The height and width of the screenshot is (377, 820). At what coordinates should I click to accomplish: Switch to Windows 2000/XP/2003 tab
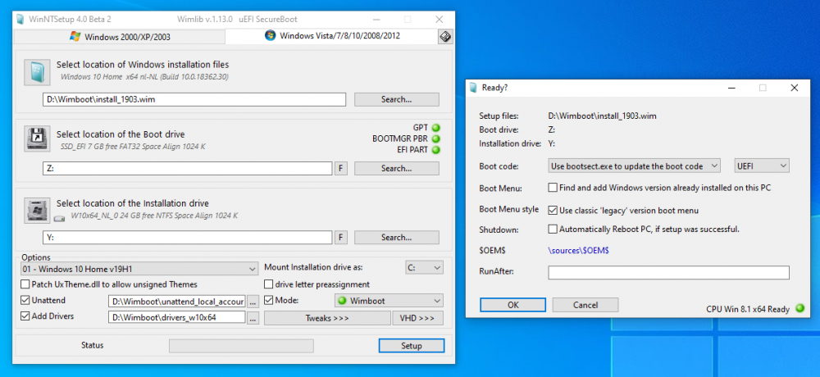pos(119,37)
